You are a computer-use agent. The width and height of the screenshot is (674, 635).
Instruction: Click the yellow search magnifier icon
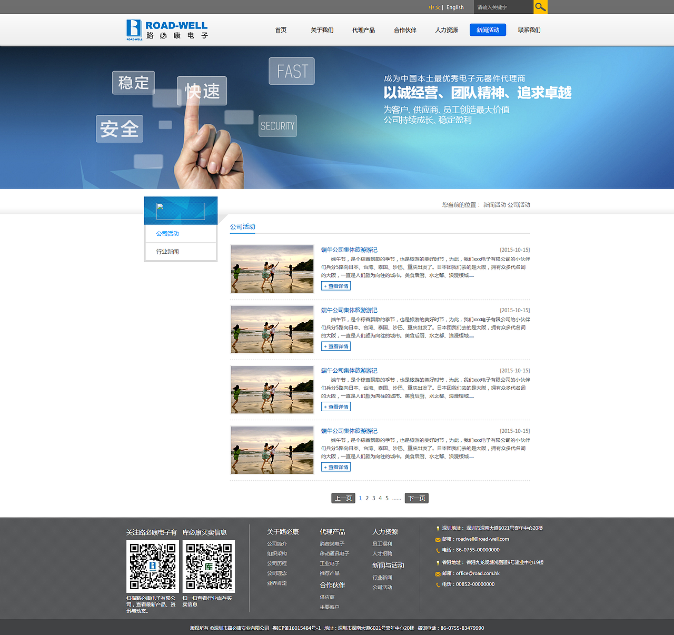[x=540, y=7]
